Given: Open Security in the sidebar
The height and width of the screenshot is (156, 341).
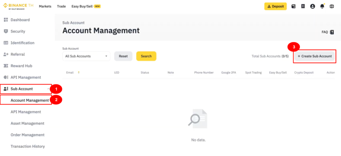Looking at the screenshot, I should 18,31.
